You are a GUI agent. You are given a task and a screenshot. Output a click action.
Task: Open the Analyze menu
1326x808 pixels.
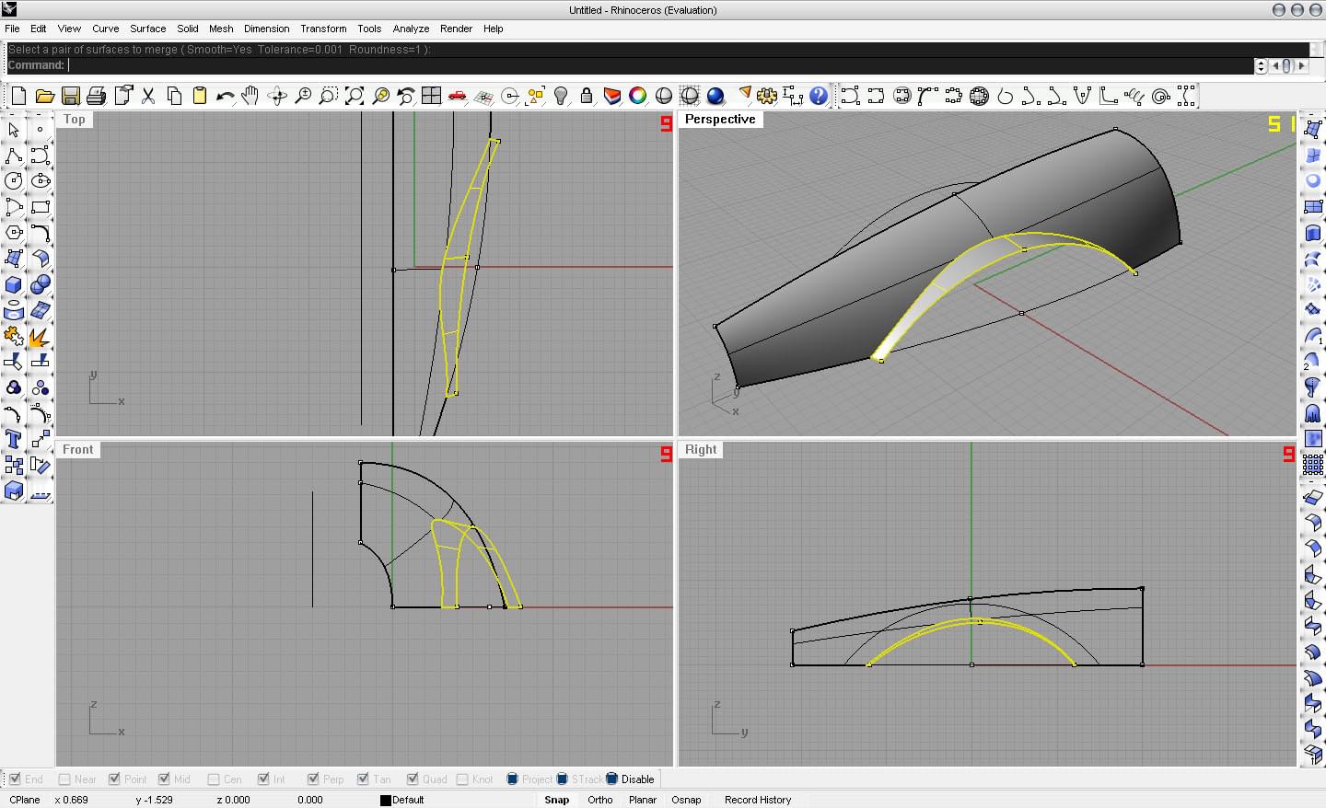(411, 29)
